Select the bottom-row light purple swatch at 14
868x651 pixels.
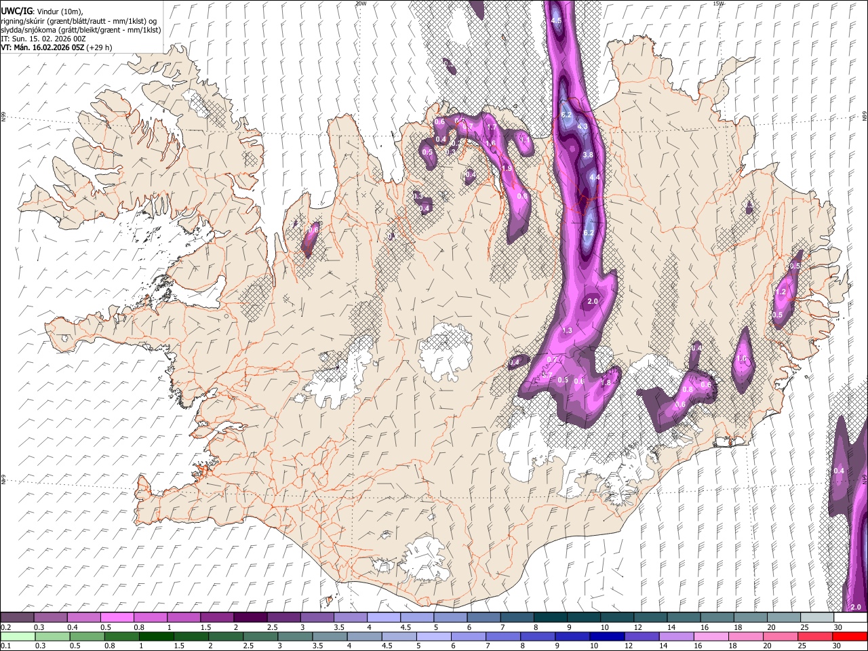coord(675,636)
